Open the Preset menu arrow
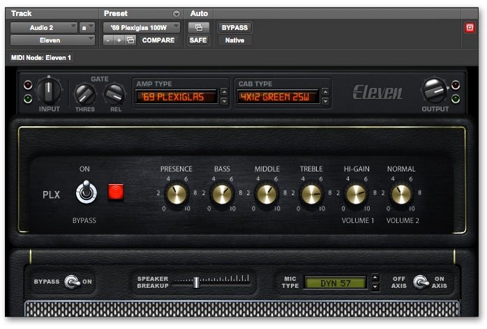 click(x=177, y=14)
